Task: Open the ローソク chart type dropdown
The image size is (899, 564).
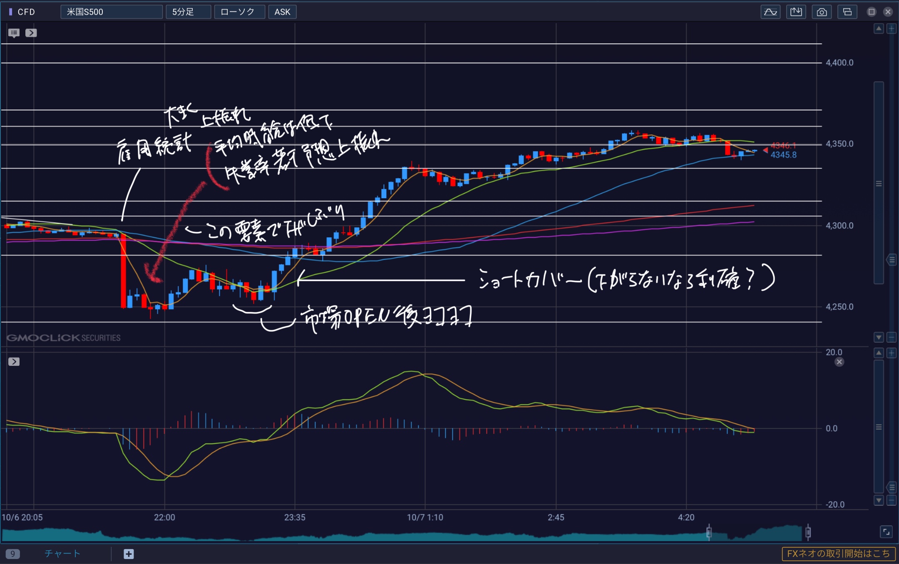Action: click(239, 12)
